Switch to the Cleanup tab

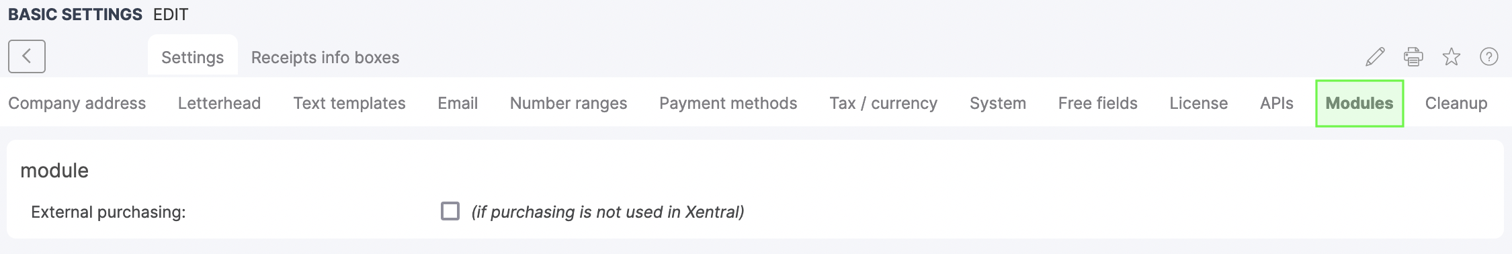[x=1456, y=103]
